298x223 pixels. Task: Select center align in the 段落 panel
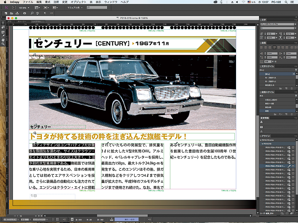click(x=266, y=47)
